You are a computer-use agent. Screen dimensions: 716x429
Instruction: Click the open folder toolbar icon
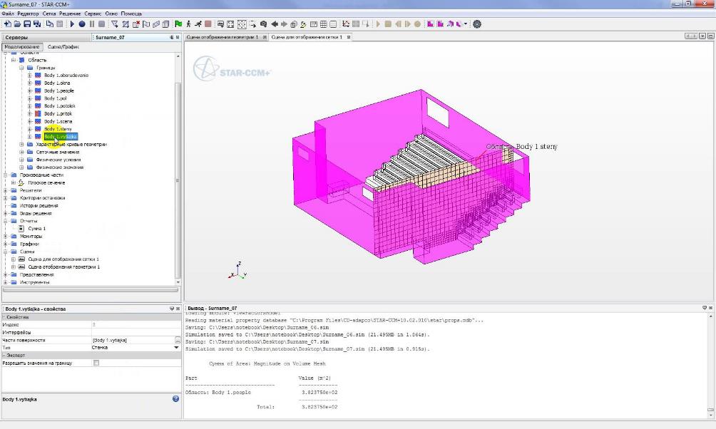[x=17, y=24]
